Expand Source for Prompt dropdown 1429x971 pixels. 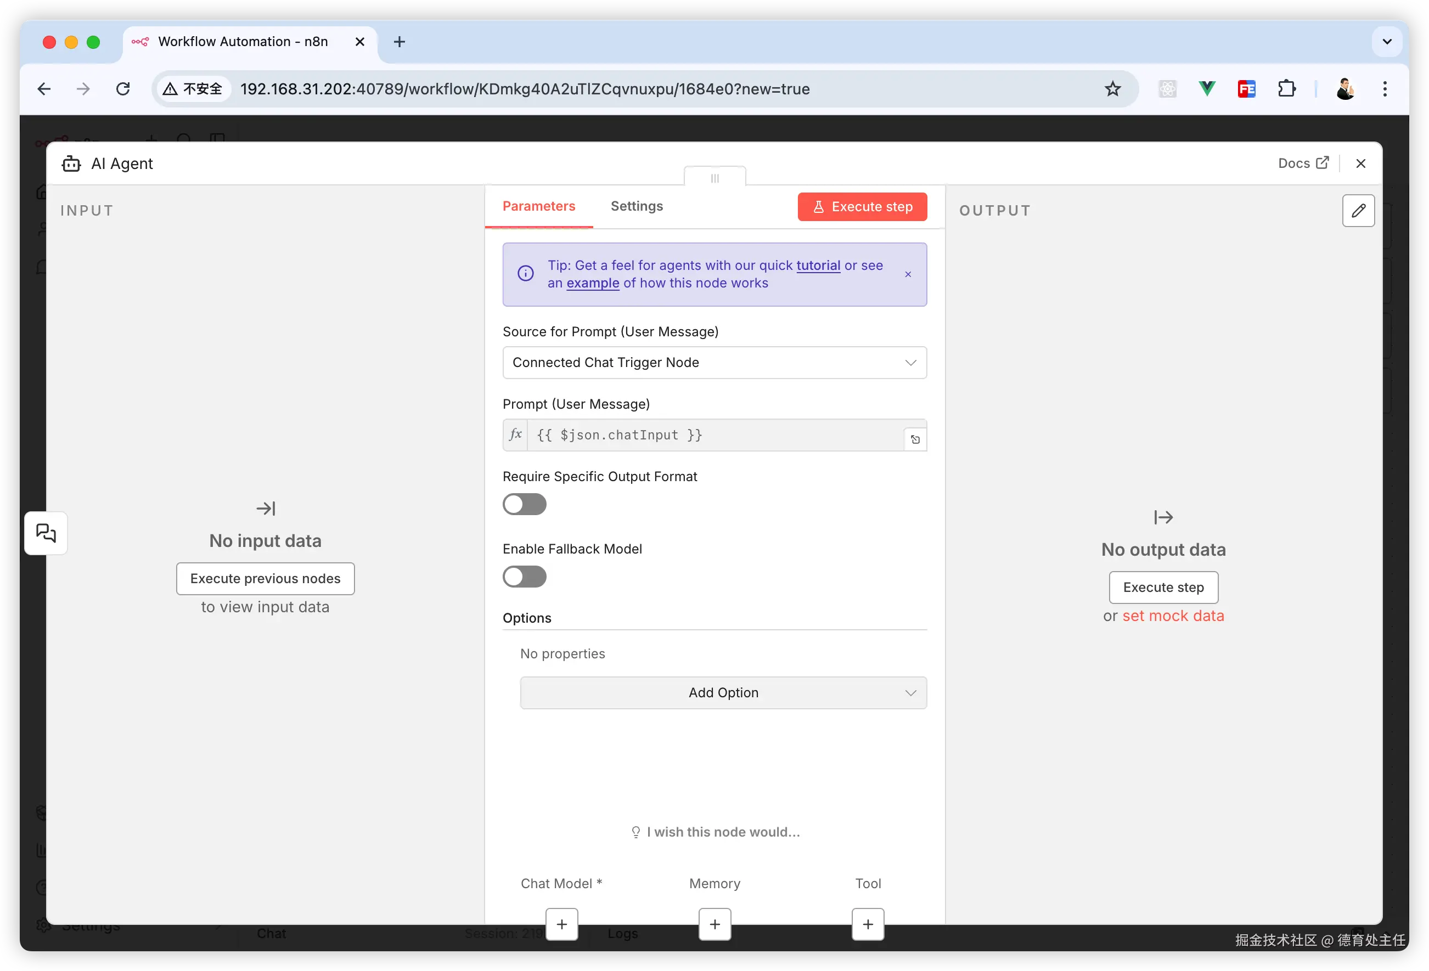(714, 363)
